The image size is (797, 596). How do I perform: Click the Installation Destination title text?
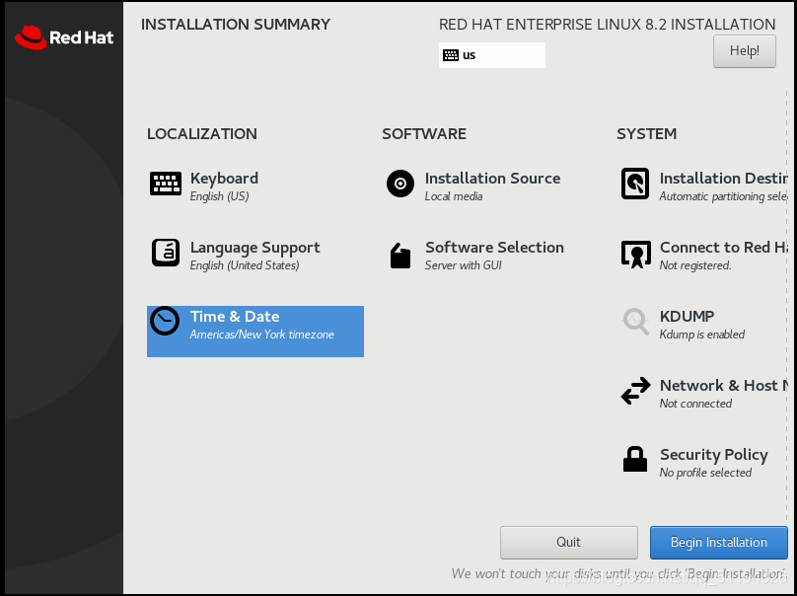[724, 179]
